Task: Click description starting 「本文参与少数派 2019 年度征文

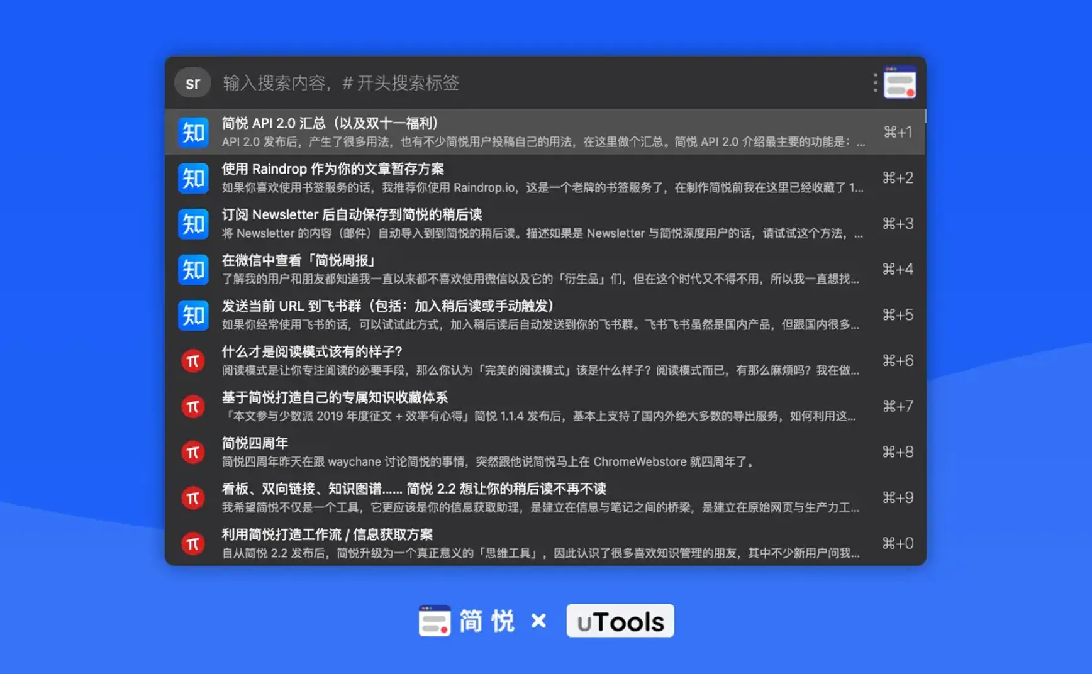Action: [539, 416]
